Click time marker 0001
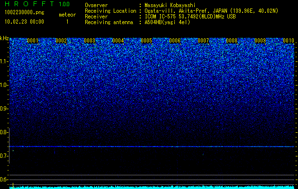Screen dimensions: 298x189 tap(33, 41)
